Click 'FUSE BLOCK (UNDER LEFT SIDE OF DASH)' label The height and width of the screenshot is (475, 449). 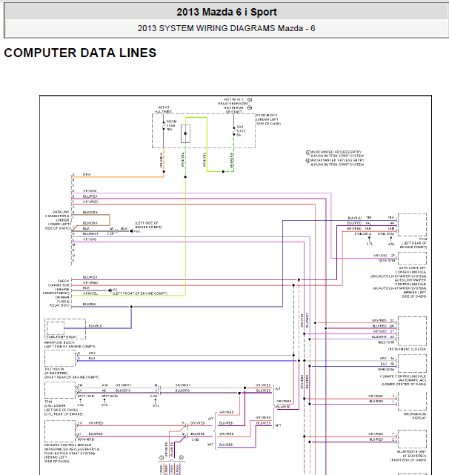click(x=268, y=119)
